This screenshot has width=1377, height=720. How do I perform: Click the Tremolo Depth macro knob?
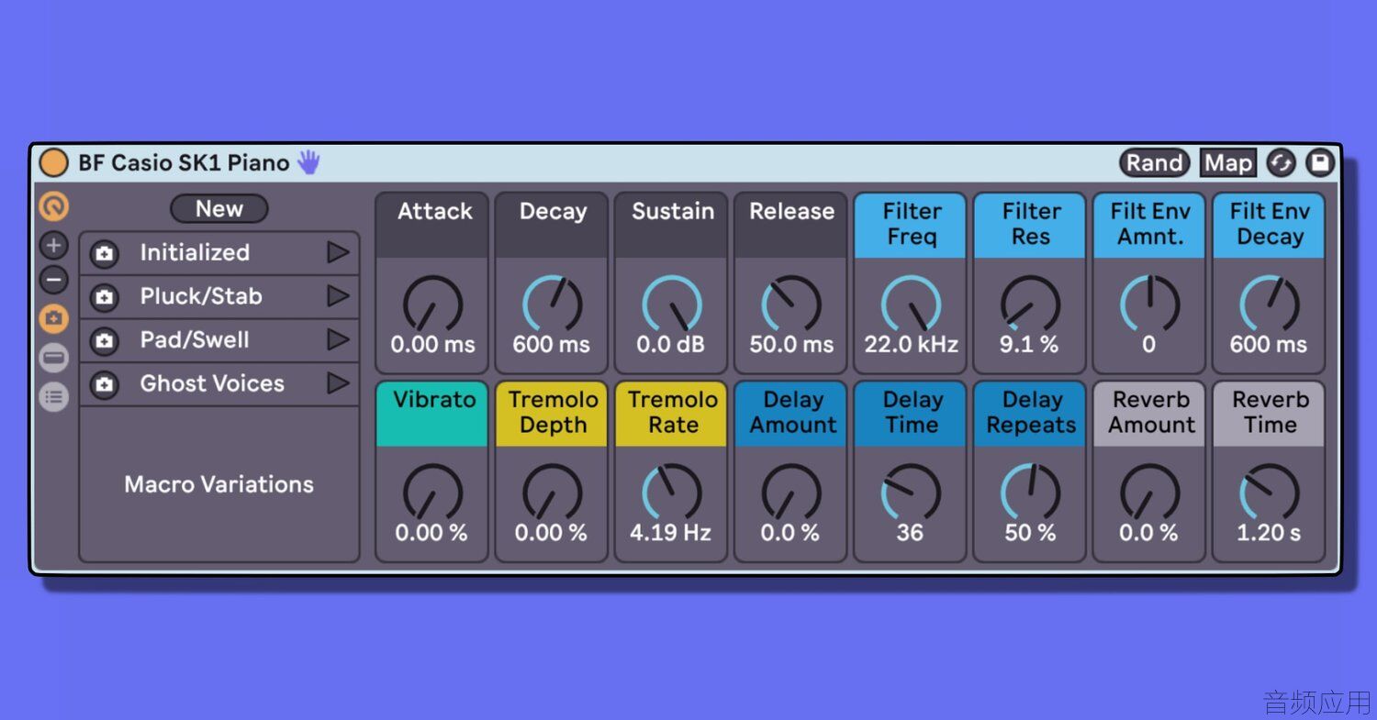[x=552, y=493]
